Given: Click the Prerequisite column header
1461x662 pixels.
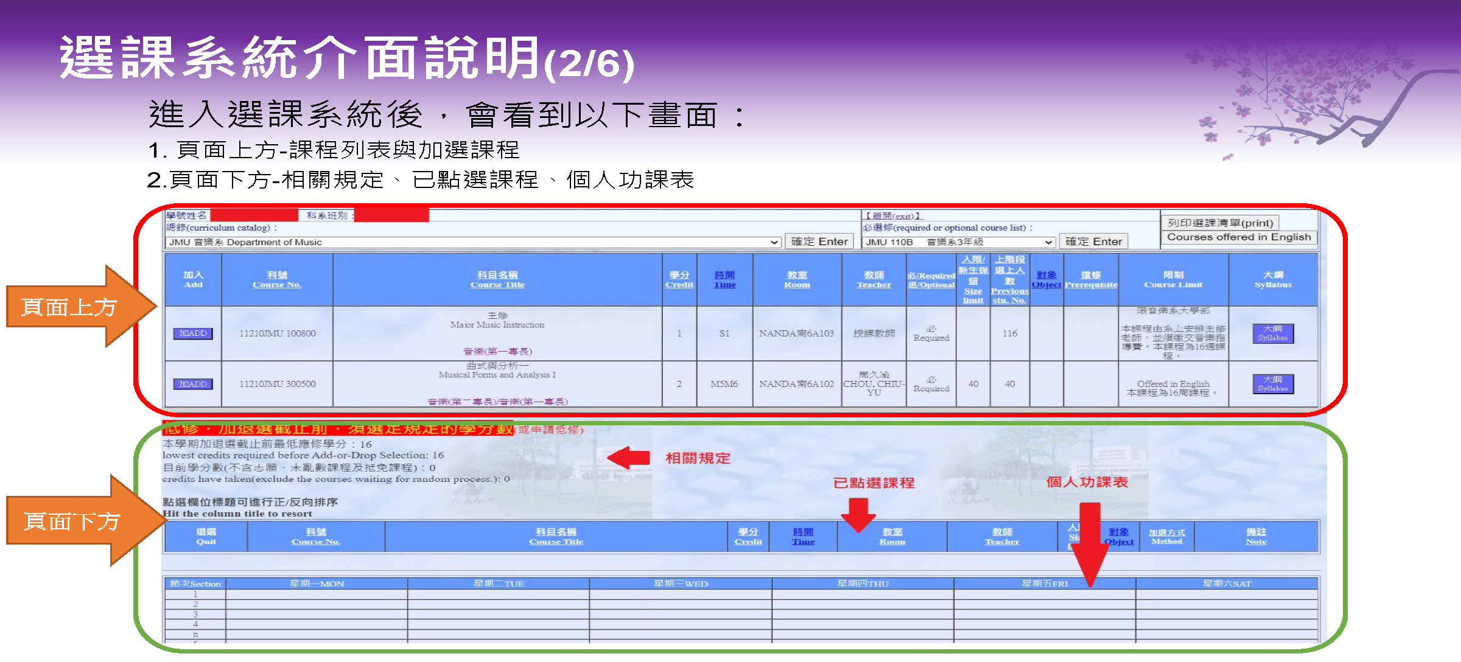Looking at the screenshot, I should (1091, 280).
